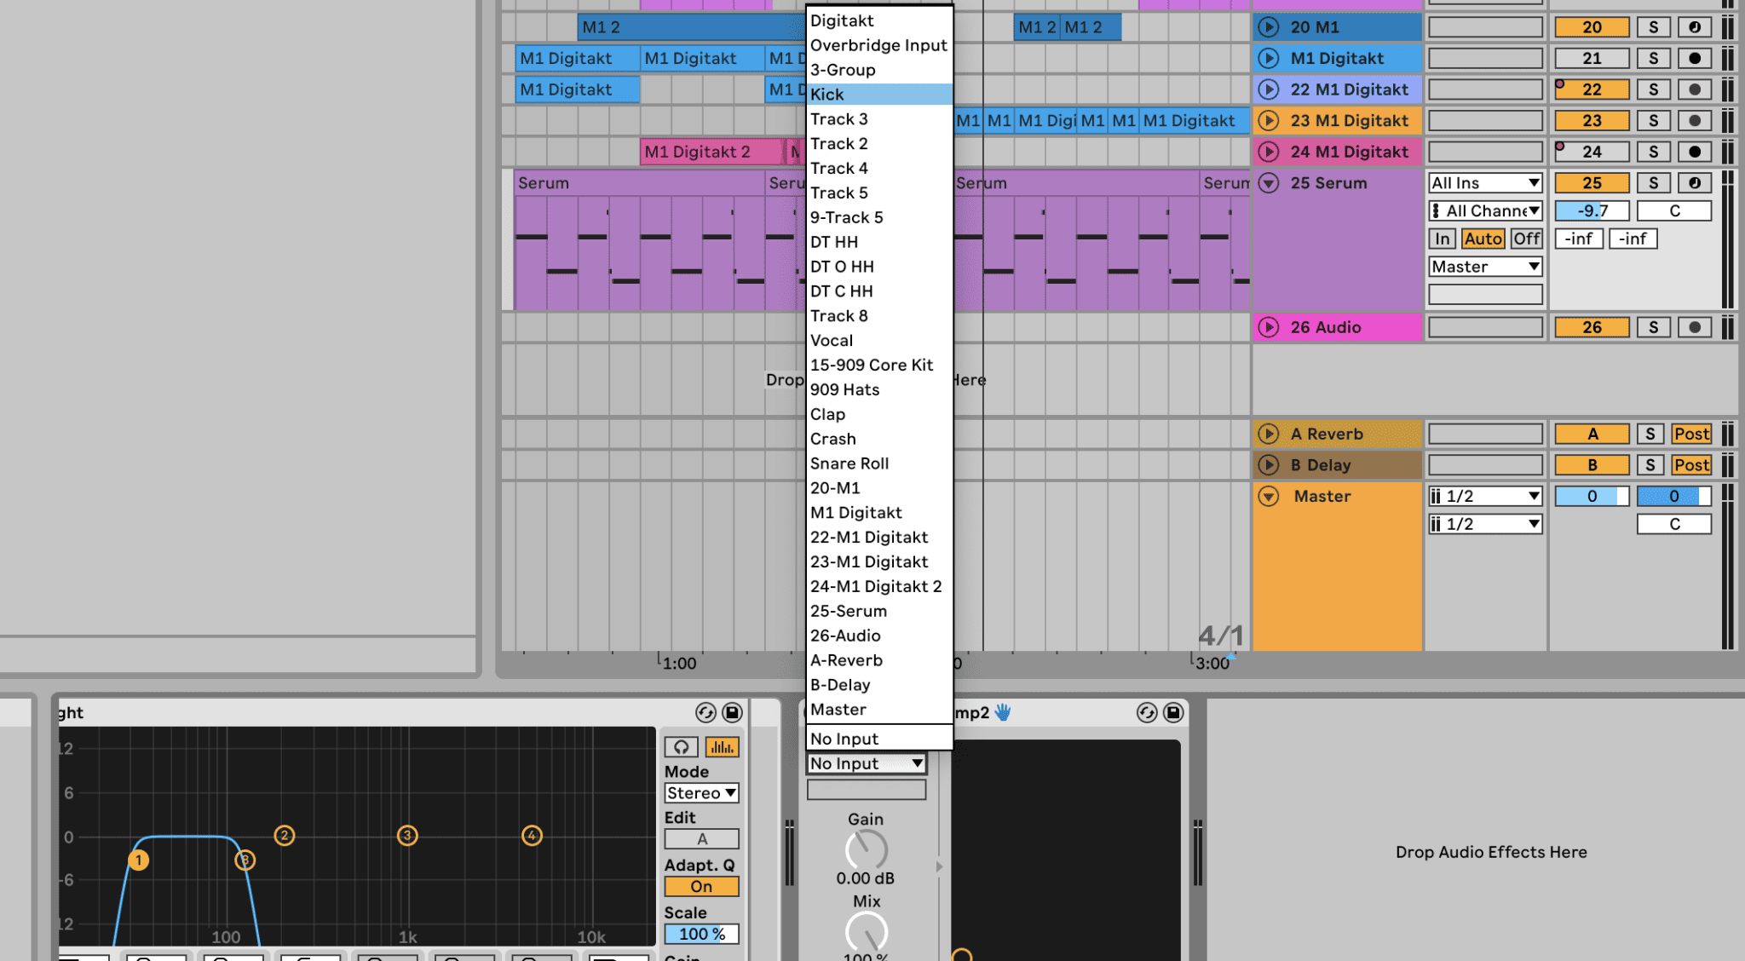Click filter node 4 in the EQ Eight display

click(x=532, y=837)
